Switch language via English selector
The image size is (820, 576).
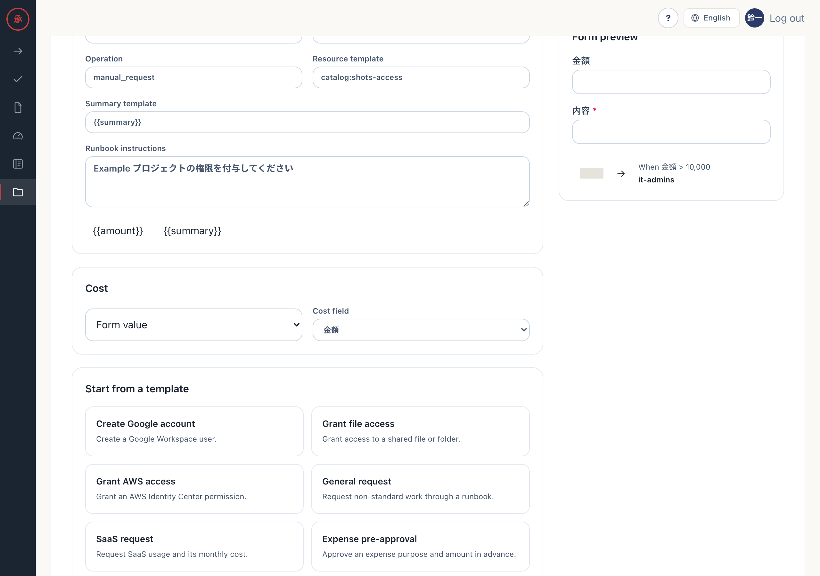[711, 18]
